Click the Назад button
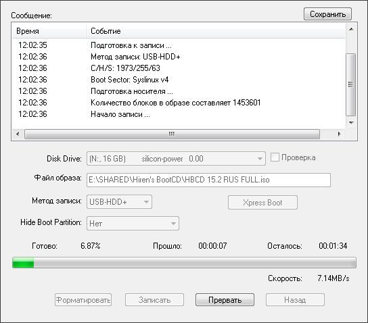368x323 pixels. click(295, 300)
